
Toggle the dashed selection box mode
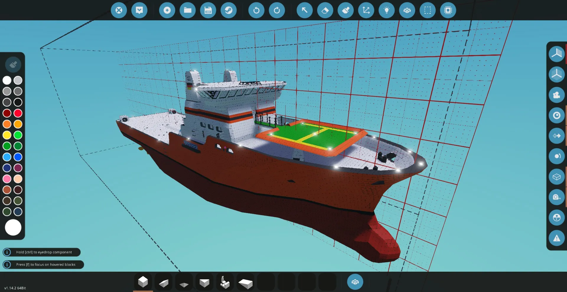tap(427, 10)
